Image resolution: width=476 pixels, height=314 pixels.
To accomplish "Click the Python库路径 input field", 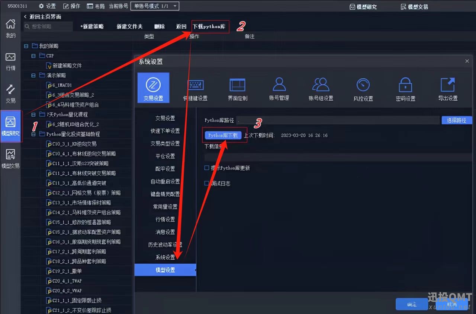I will (338, 120).
